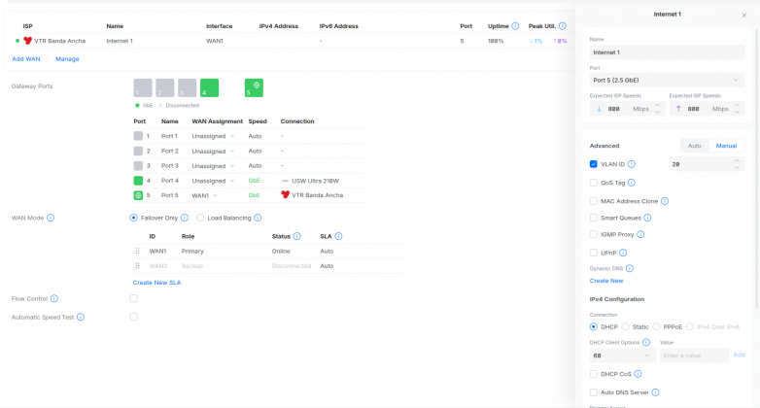The height and width of the screenshot is (408, 760).
Task: Click the VTR Banda Ancha ISP logo icon
Action: coord(28,41)
